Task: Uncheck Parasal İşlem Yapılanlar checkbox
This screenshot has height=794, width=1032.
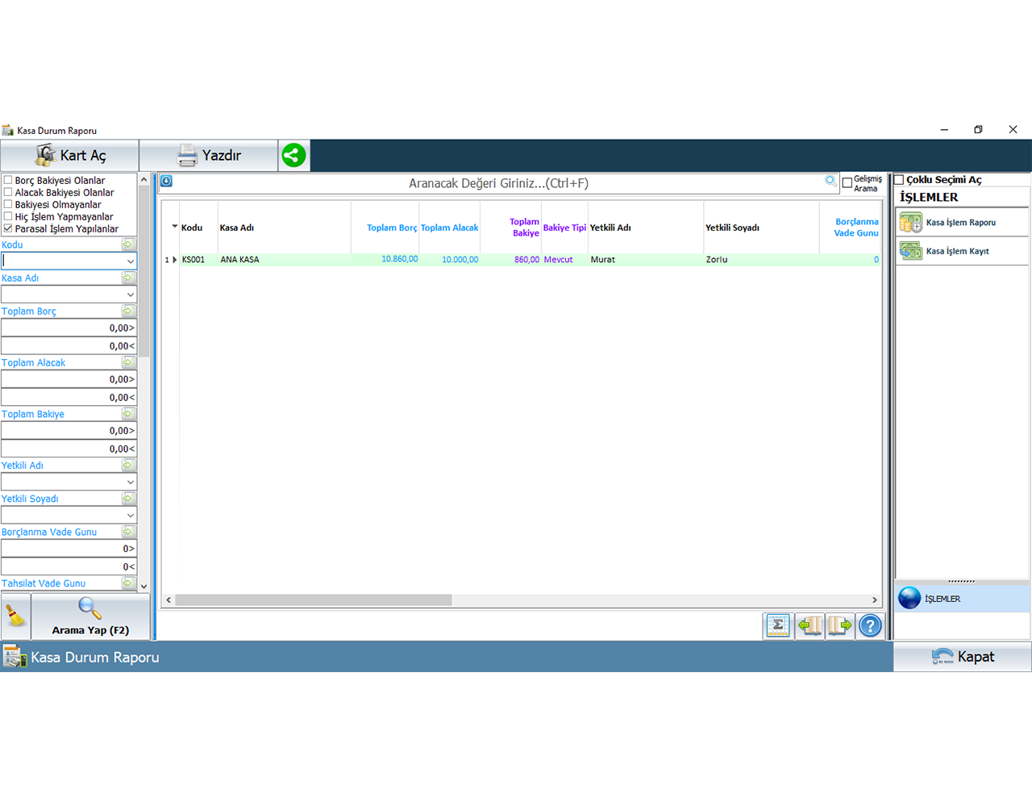Action: 8,228
